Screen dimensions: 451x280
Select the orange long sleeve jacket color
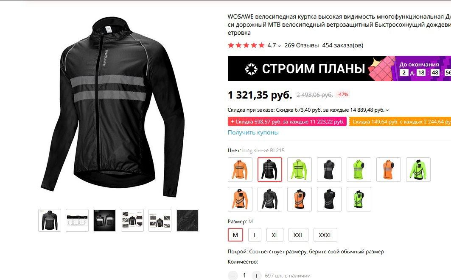click(240, 170)
